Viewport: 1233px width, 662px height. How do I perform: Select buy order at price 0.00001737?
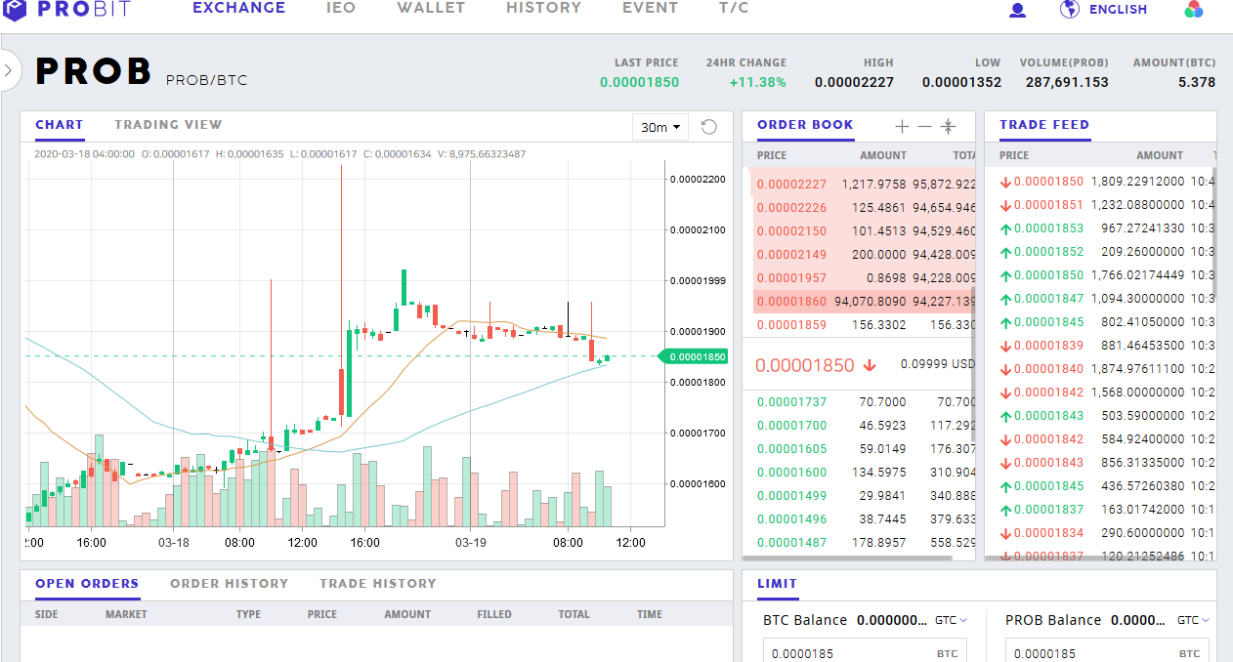point(863,401)
